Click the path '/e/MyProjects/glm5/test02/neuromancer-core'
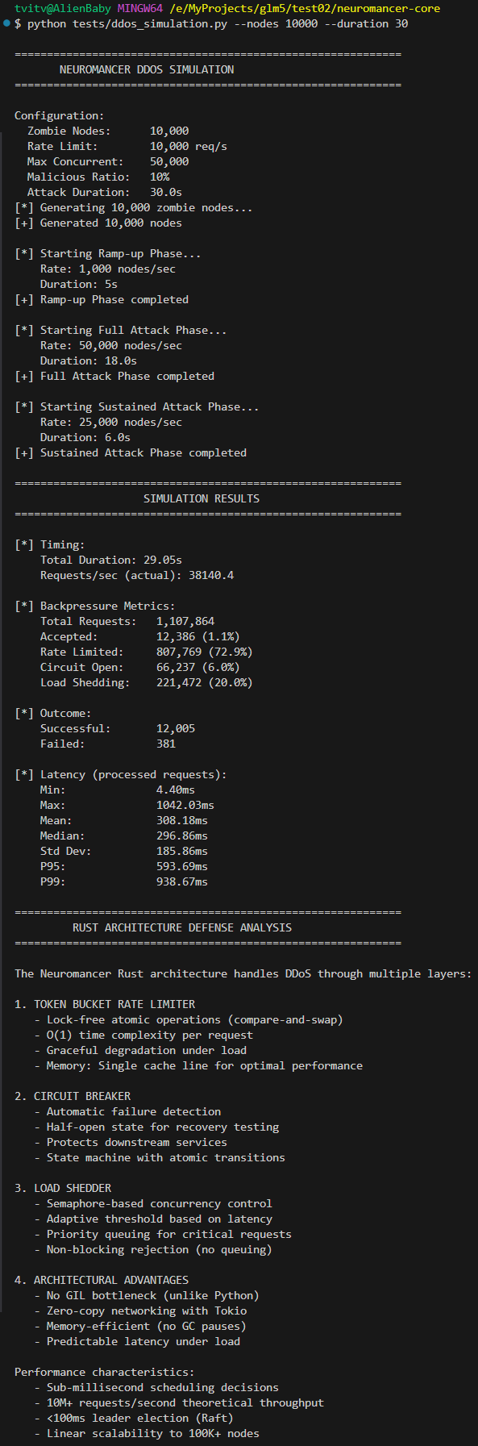The height and width of the screenshot is (1446, 478). (305, 9)
